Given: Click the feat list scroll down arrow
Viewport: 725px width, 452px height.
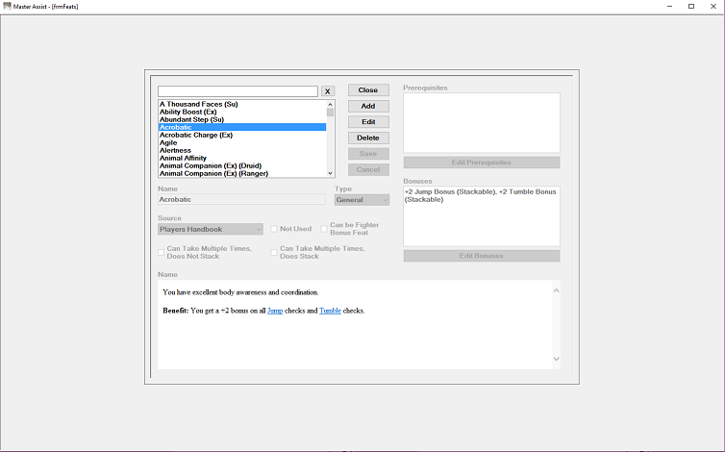Looking at the screenshot, I should [x=330, y=173].
